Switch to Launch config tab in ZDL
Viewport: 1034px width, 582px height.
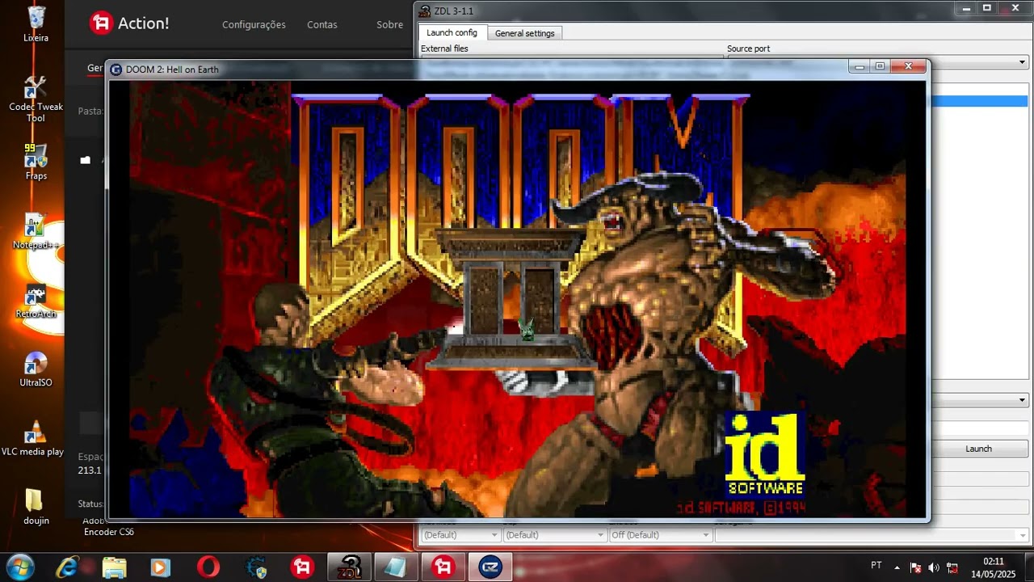452,32
